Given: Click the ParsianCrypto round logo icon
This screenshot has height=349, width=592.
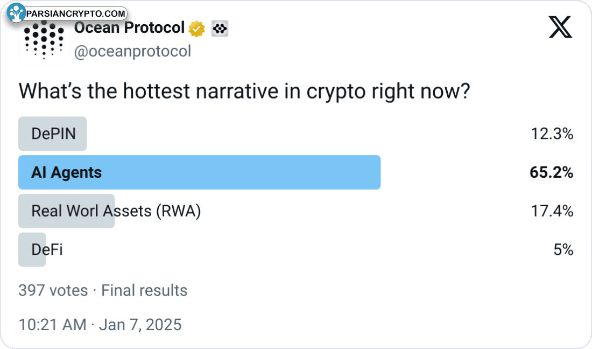Looking at the screenshot, I should coord(17,13).
